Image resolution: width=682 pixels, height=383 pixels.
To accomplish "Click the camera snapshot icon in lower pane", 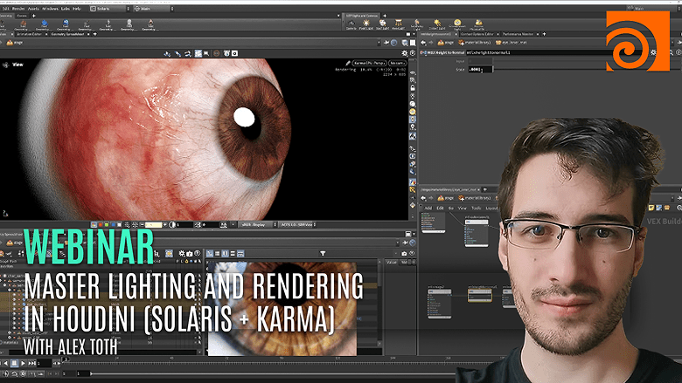I will coord(404,253).
